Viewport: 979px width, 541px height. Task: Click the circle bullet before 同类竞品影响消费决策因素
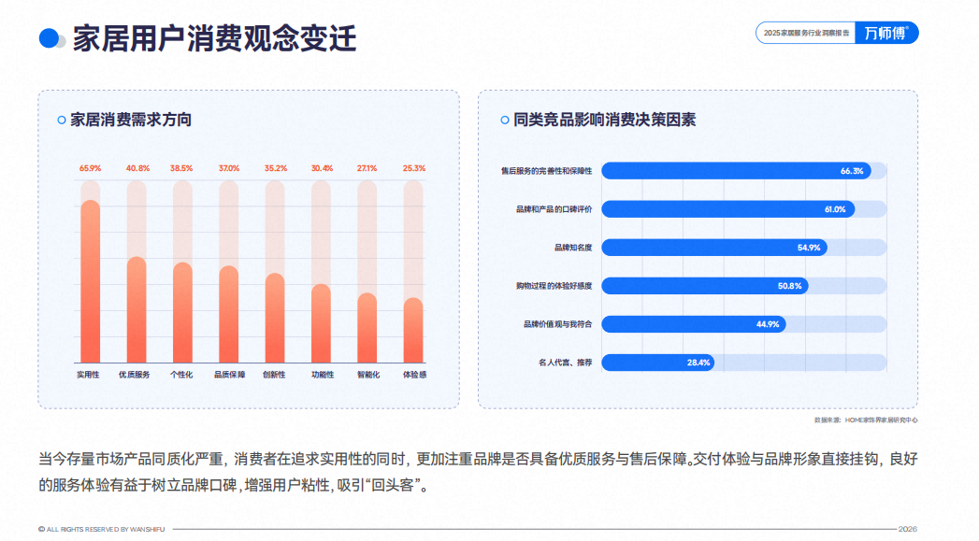coord(505,120)
